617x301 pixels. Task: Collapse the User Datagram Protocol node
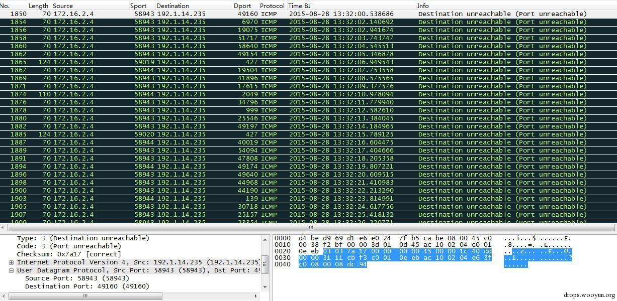click(x=11, y=270)
